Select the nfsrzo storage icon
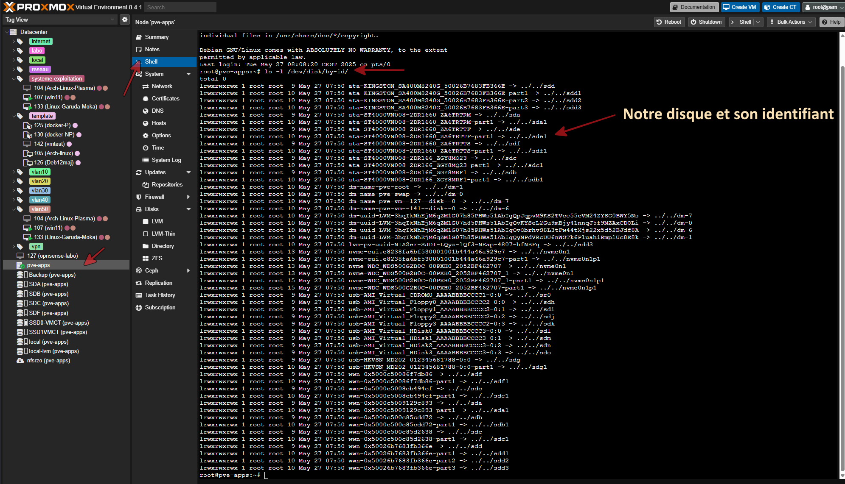Image resolution: width=845 pixels, height=484 pixels. pos(20,361)
